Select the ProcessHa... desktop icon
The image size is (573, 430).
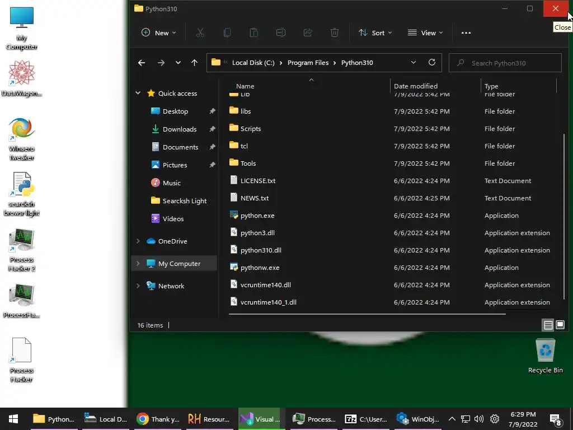22,301
